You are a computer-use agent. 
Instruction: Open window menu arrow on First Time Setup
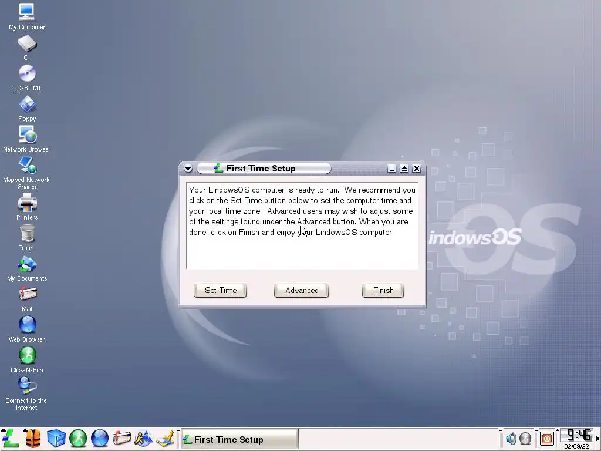coord(188,169)
